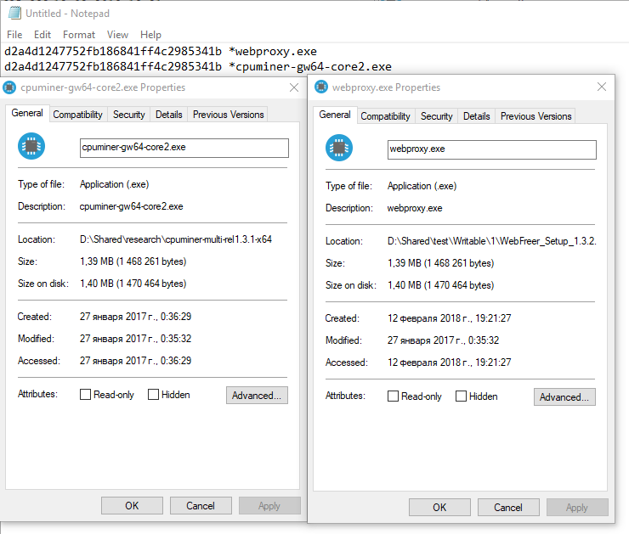The height and width of the screenshot is (534, 629).
Task: Switch to Compatibility tab in webproxy.exe Properties
Action: click(x=386, y=116)
